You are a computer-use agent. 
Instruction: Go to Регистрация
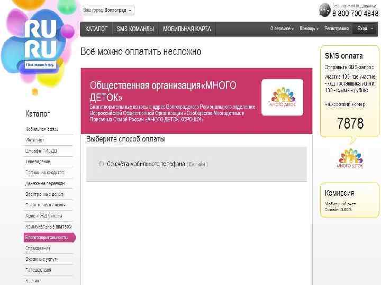click(x=337, y=28)
